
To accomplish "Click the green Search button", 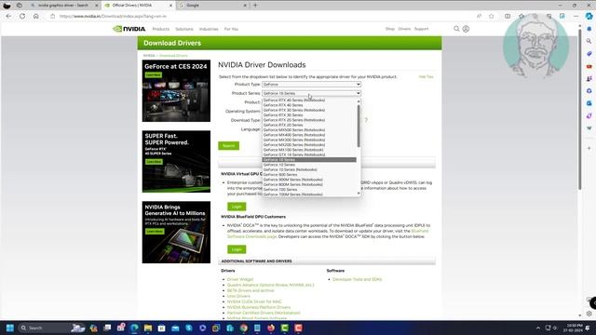I will (229, 146).
